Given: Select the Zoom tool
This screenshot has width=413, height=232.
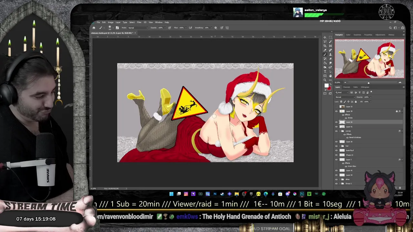Looking at the screenshot, I should (325, 80).
